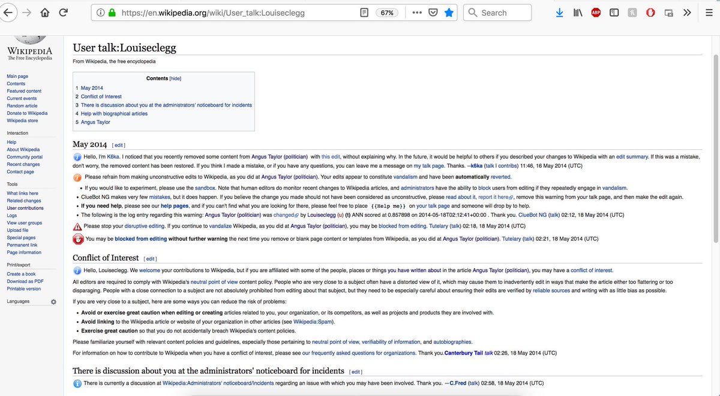Hide the Contents table using hide link

pyautogui.click(x=175, y=78)
